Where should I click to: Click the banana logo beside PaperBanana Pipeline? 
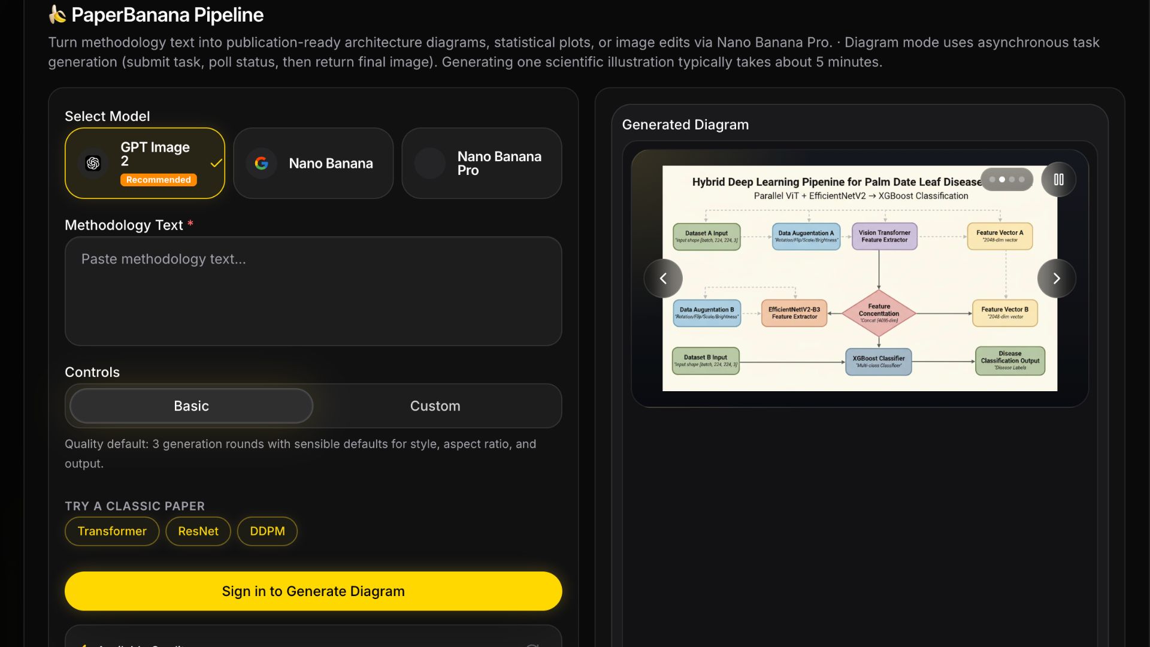(57, 14)
